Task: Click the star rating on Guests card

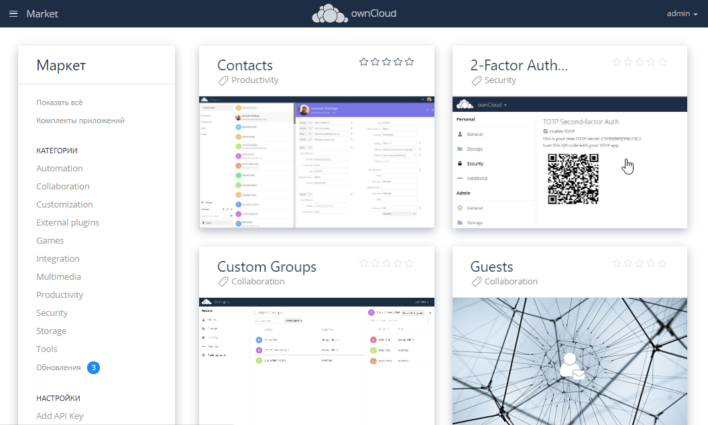Action: [640, 263]
